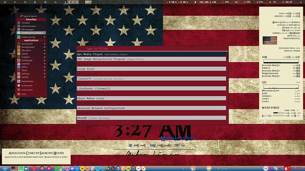Click the Type to filter field in the launcher
This screenshot has width=305, height=171.
152,48
